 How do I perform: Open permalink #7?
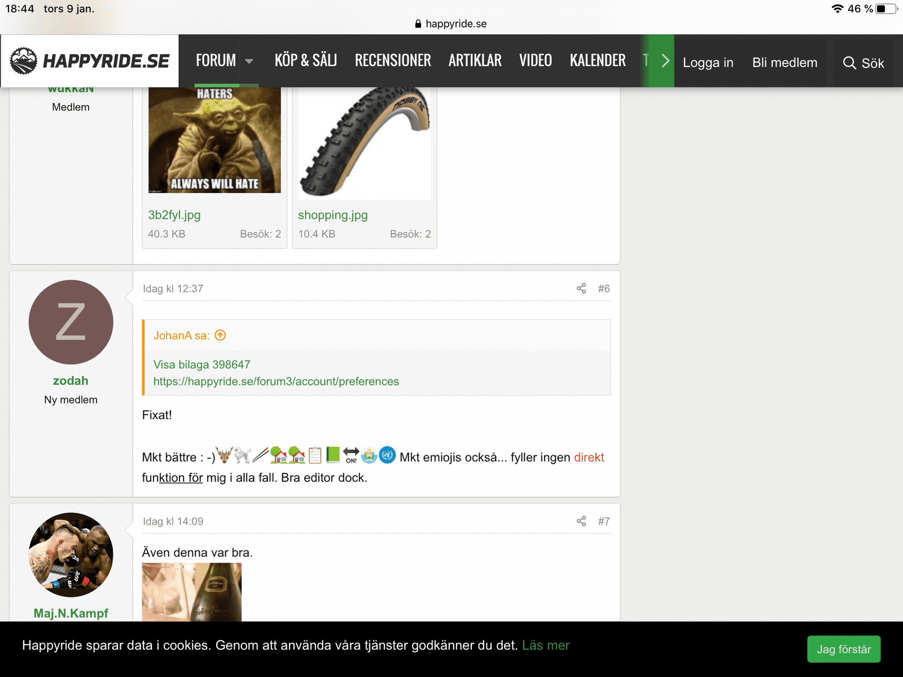click(604, 521)
